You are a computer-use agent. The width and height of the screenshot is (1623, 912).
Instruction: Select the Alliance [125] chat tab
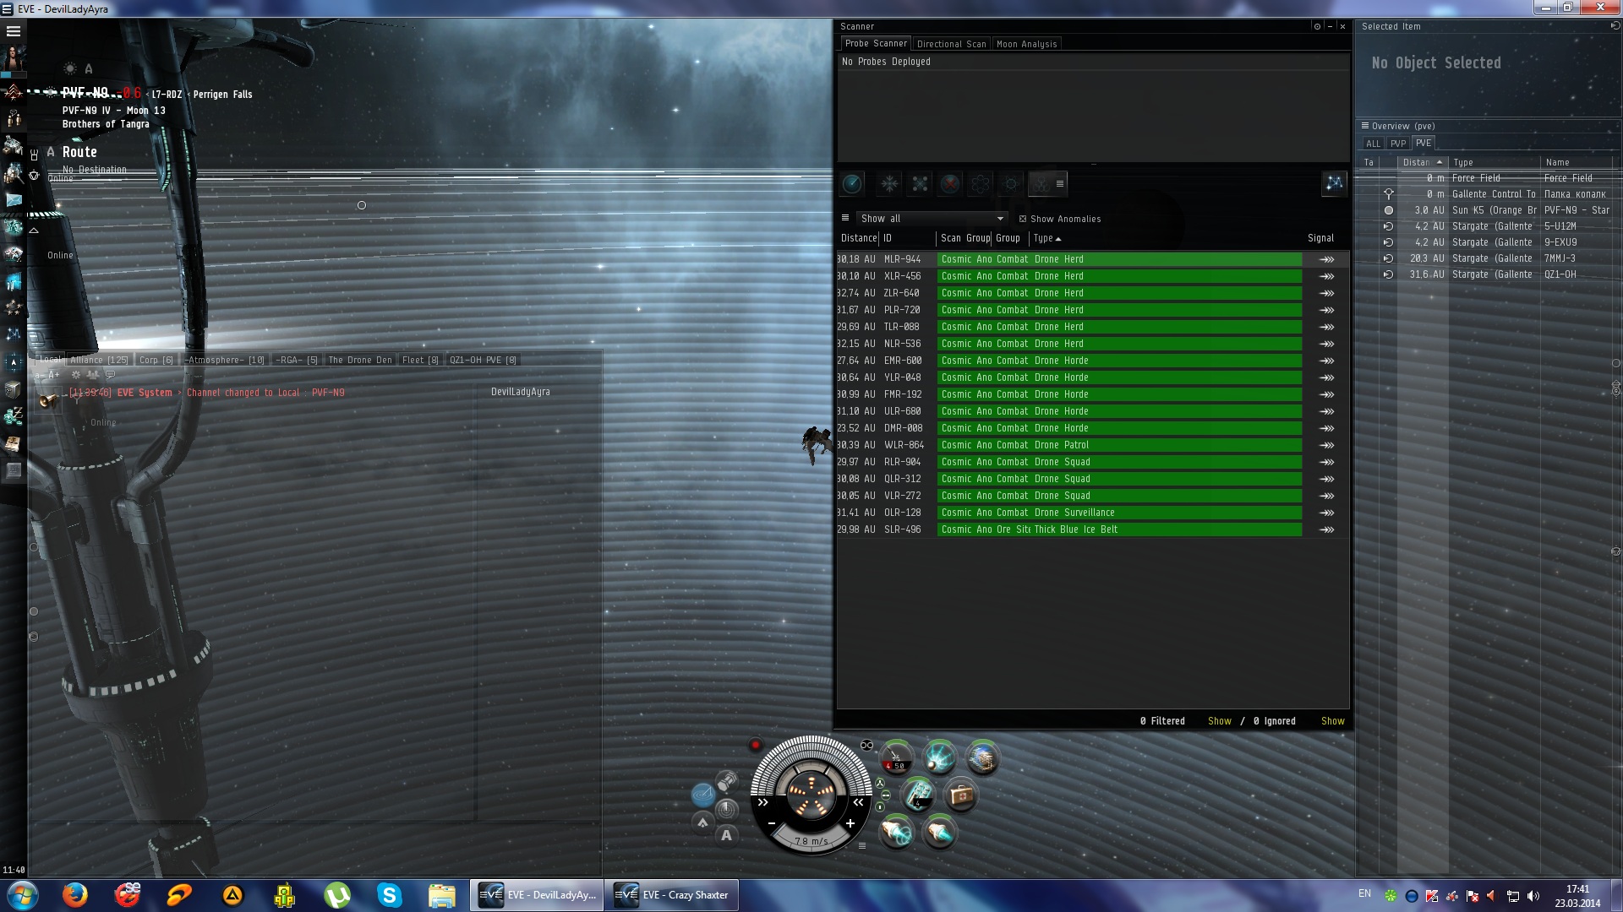point(99,360)
